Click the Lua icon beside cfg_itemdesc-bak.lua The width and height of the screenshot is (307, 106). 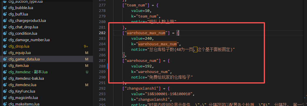(5, 78)
